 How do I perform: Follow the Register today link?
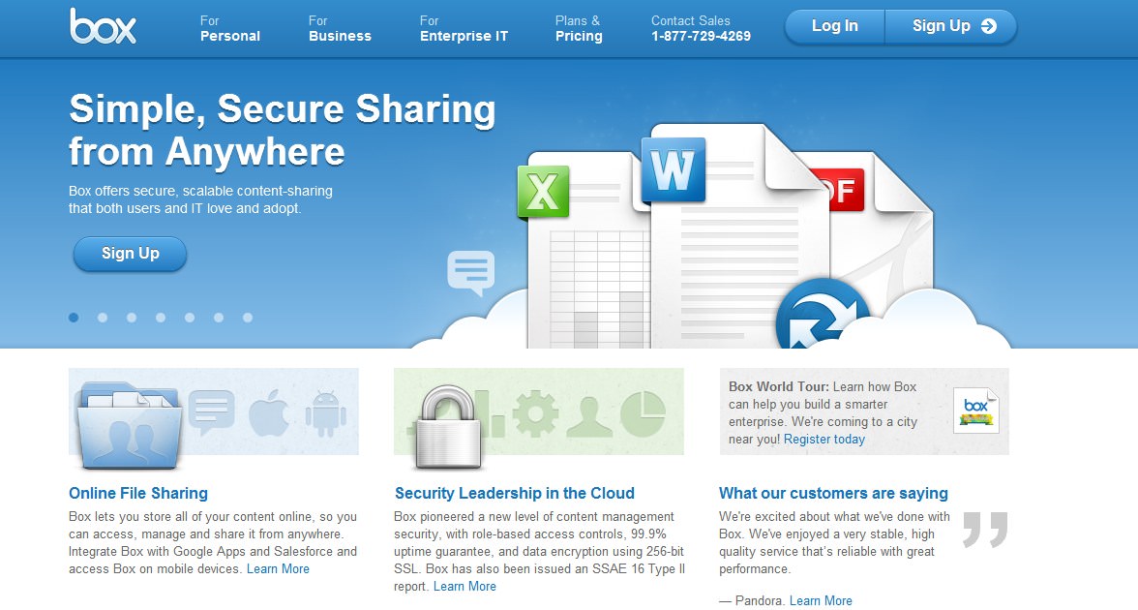click(x=824, y=440)
